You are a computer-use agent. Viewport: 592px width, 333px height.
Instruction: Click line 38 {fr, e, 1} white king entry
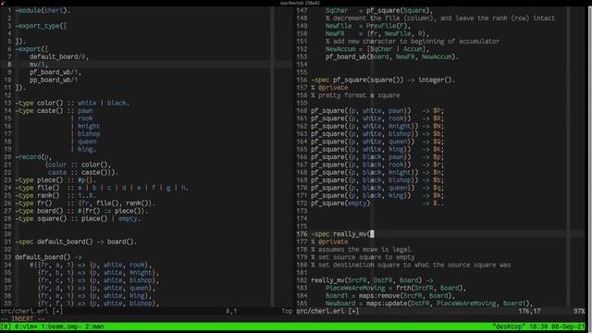(x=94, y=296)
